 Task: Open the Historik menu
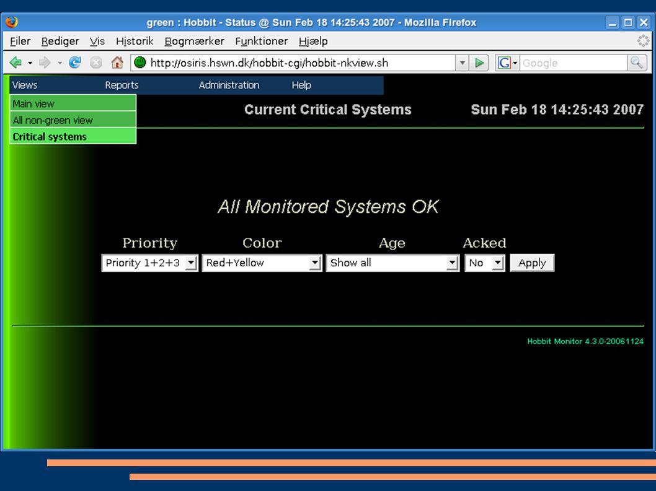(135, 41)
